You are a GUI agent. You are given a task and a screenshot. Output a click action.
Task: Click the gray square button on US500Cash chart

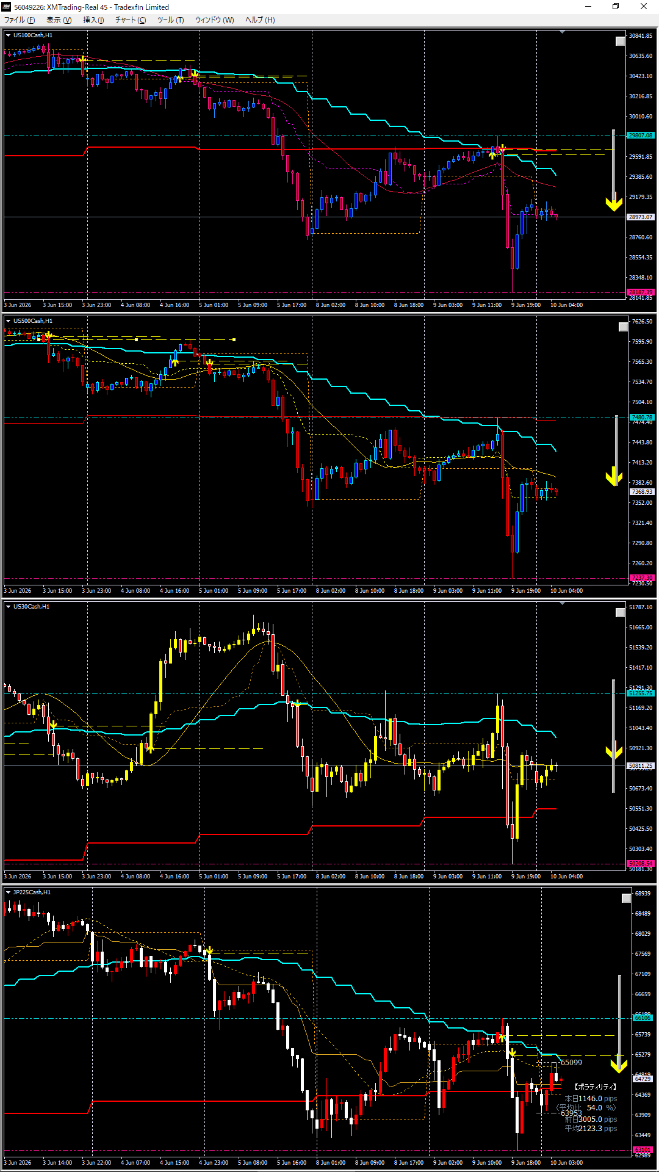[x=623, y=327]
